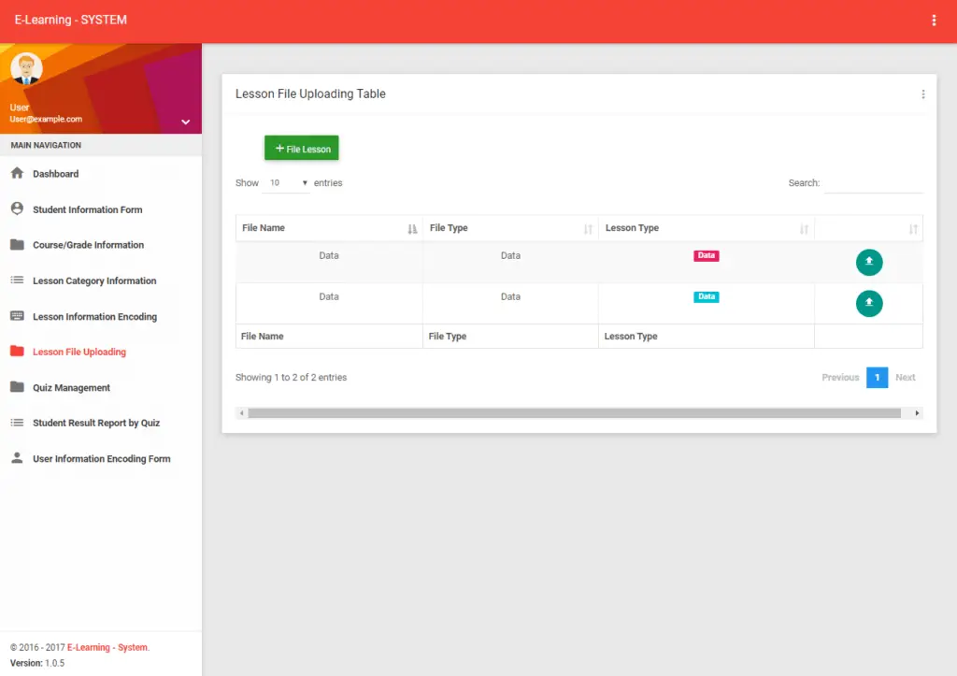Screen dimensions: 957x676
Task: Go to the Next page of entries
Action: 905,377
